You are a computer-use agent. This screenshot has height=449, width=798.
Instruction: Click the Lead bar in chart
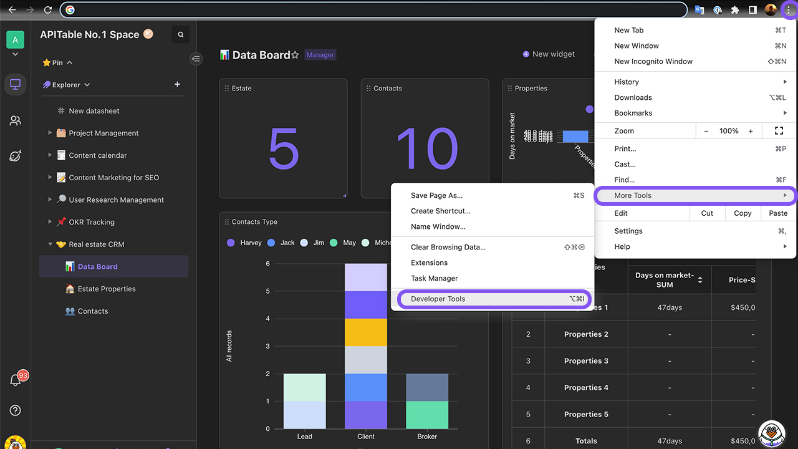305,402
